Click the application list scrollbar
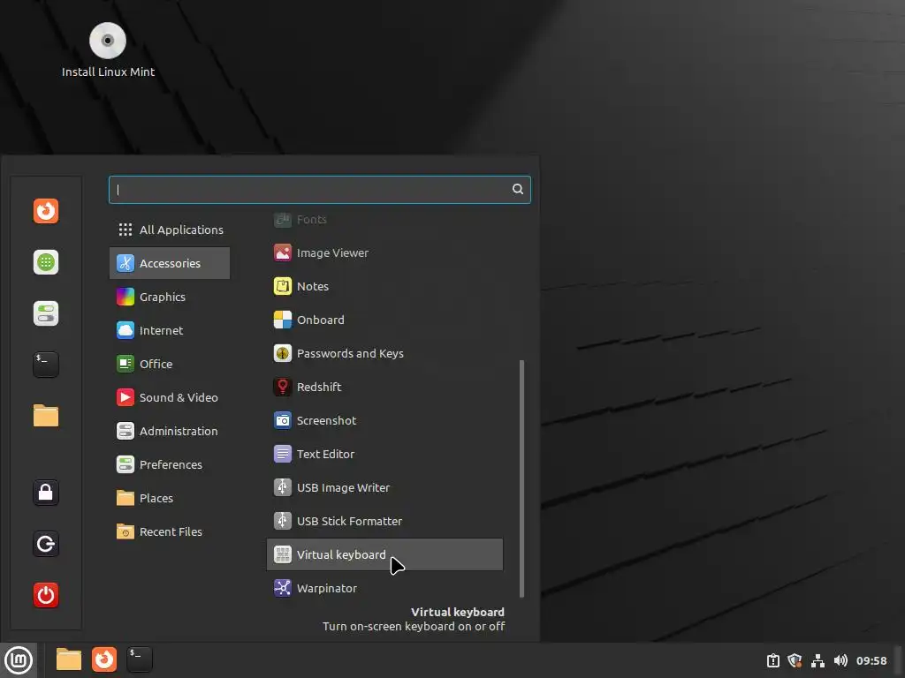The height and width of the screenshot is (678, 905). tap(521, 478)
